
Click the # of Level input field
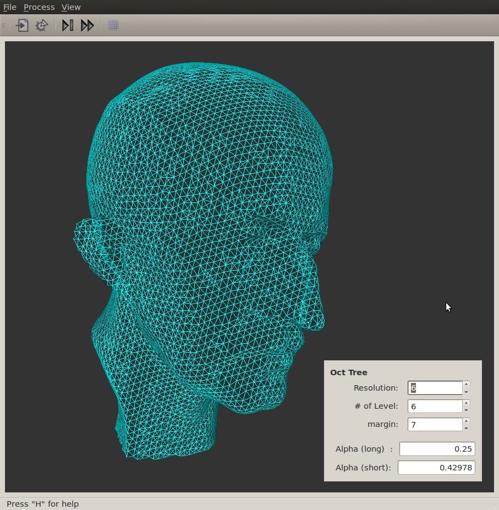tap(435, 407)
